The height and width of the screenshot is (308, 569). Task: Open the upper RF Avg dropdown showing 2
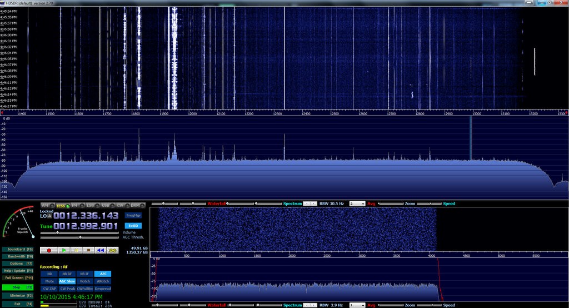click(x=357, y=204)
